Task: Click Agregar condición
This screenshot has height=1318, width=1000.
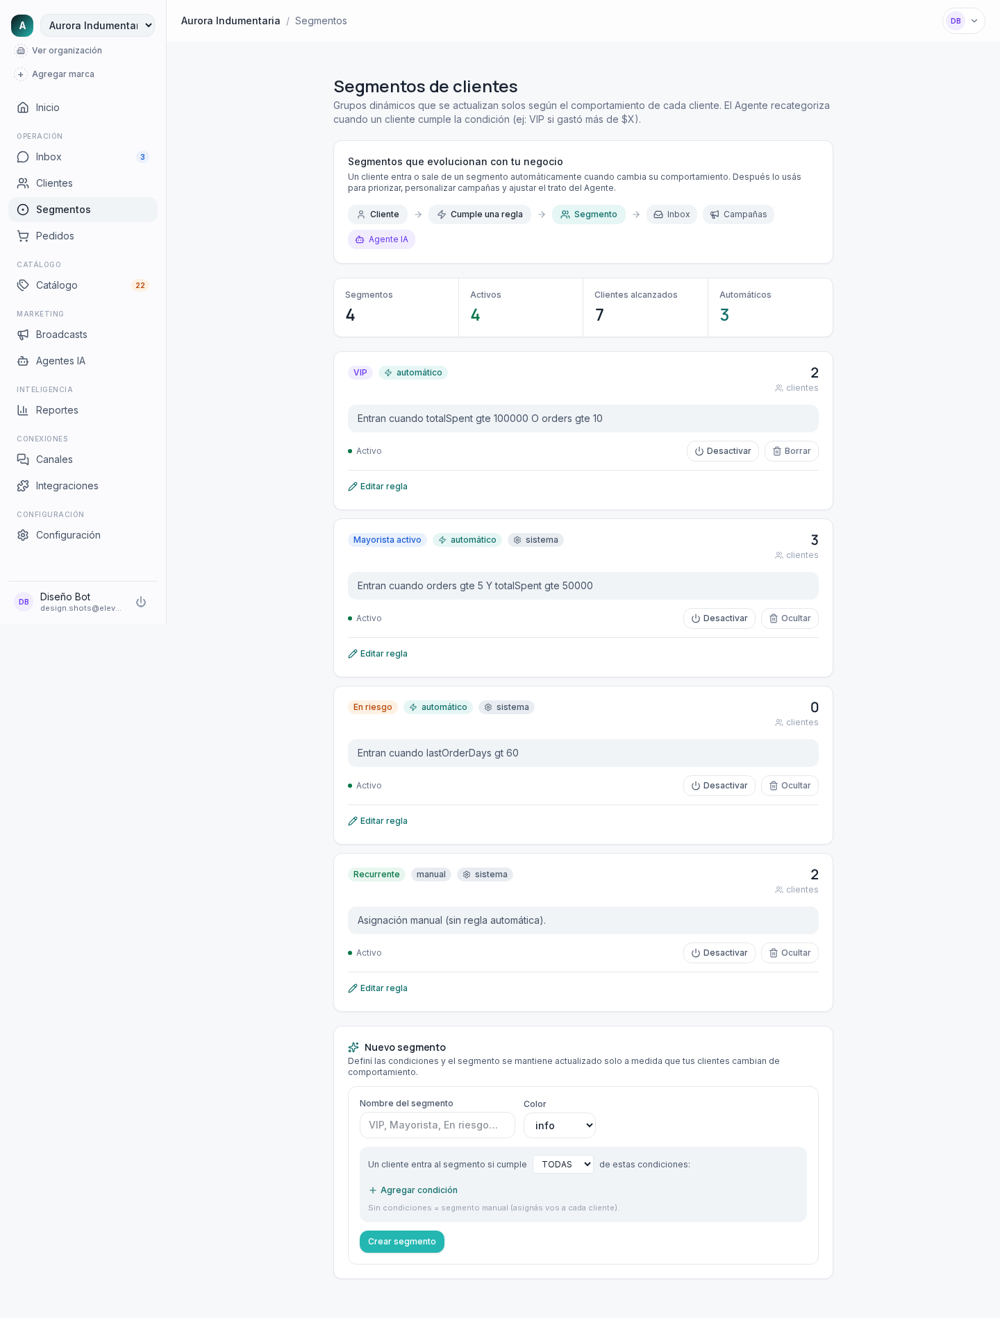Action: pyautogui.click(x=413, y=1190)
